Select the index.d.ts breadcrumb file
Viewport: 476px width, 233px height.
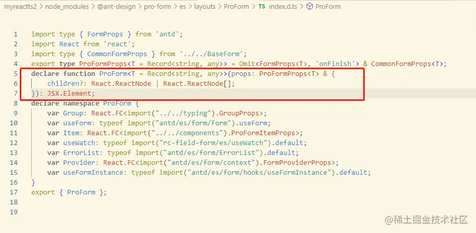(x=283, y=6)
